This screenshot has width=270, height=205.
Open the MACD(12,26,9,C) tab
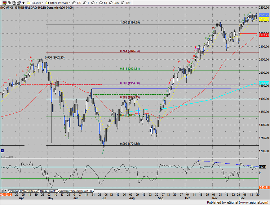pyautogui.click(x=29, y=191)
